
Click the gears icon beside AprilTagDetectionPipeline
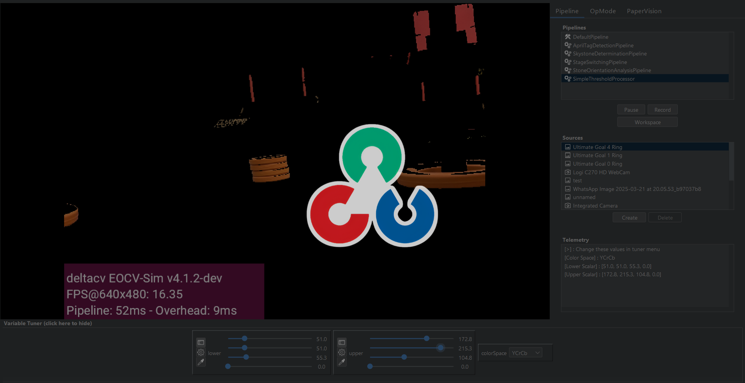[568, 45]
